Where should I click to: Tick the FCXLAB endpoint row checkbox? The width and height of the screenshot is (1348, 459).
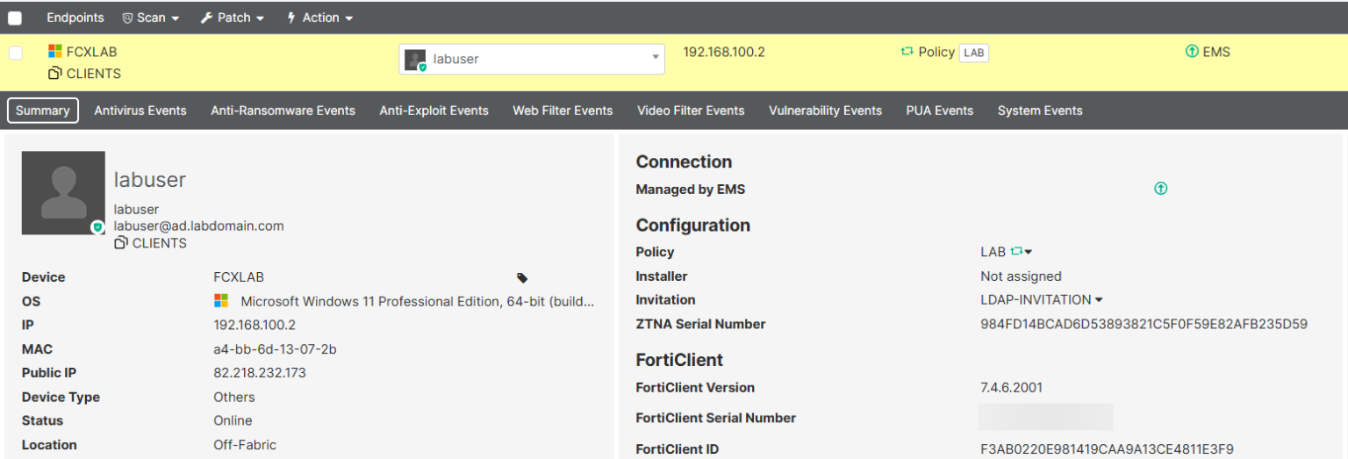click(15, 53)
